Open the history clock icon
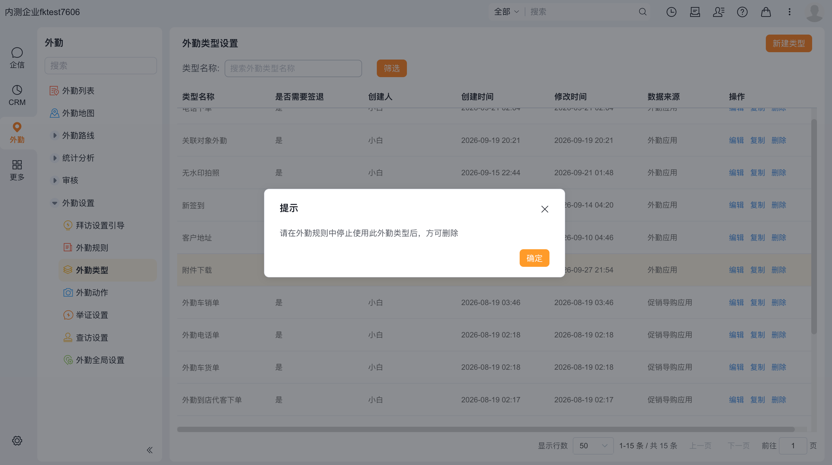 pos(671,12)
